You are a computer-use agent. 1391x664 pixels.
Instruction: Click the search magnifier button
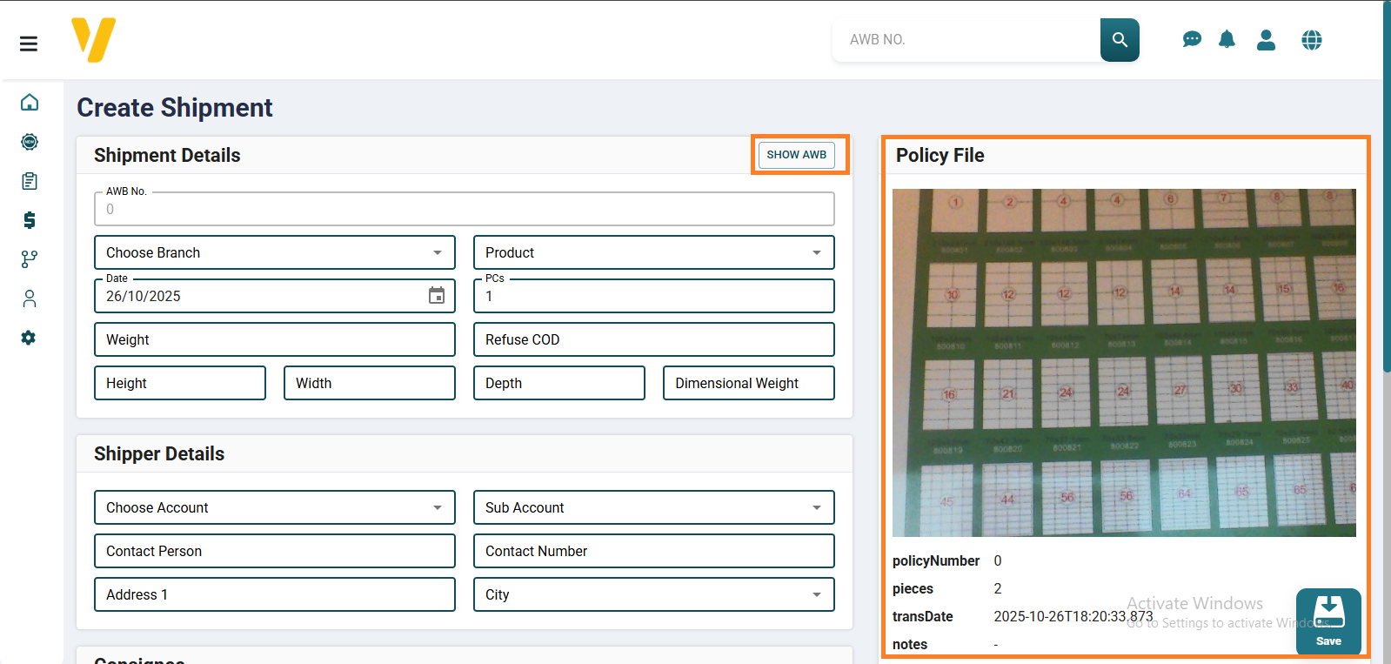(1120, 40)
